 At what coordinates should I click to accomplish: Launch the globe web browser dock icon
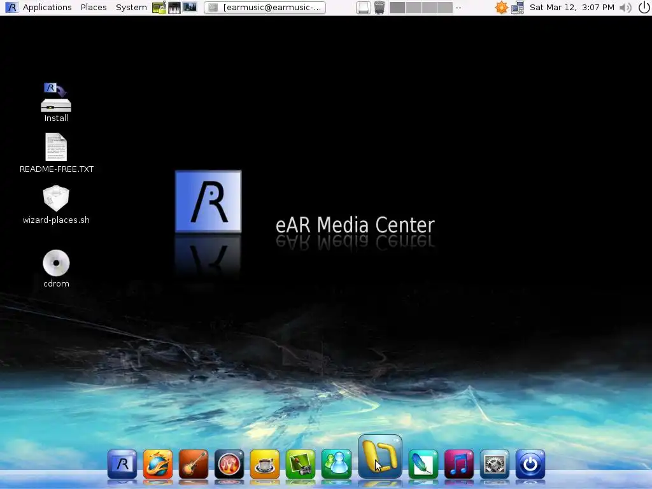coord(158,464)
